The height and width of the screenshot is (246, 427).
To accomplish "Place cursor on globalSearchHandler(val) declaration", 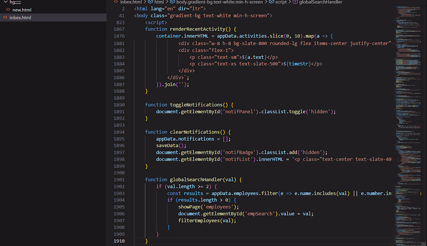I will (203, 179).
